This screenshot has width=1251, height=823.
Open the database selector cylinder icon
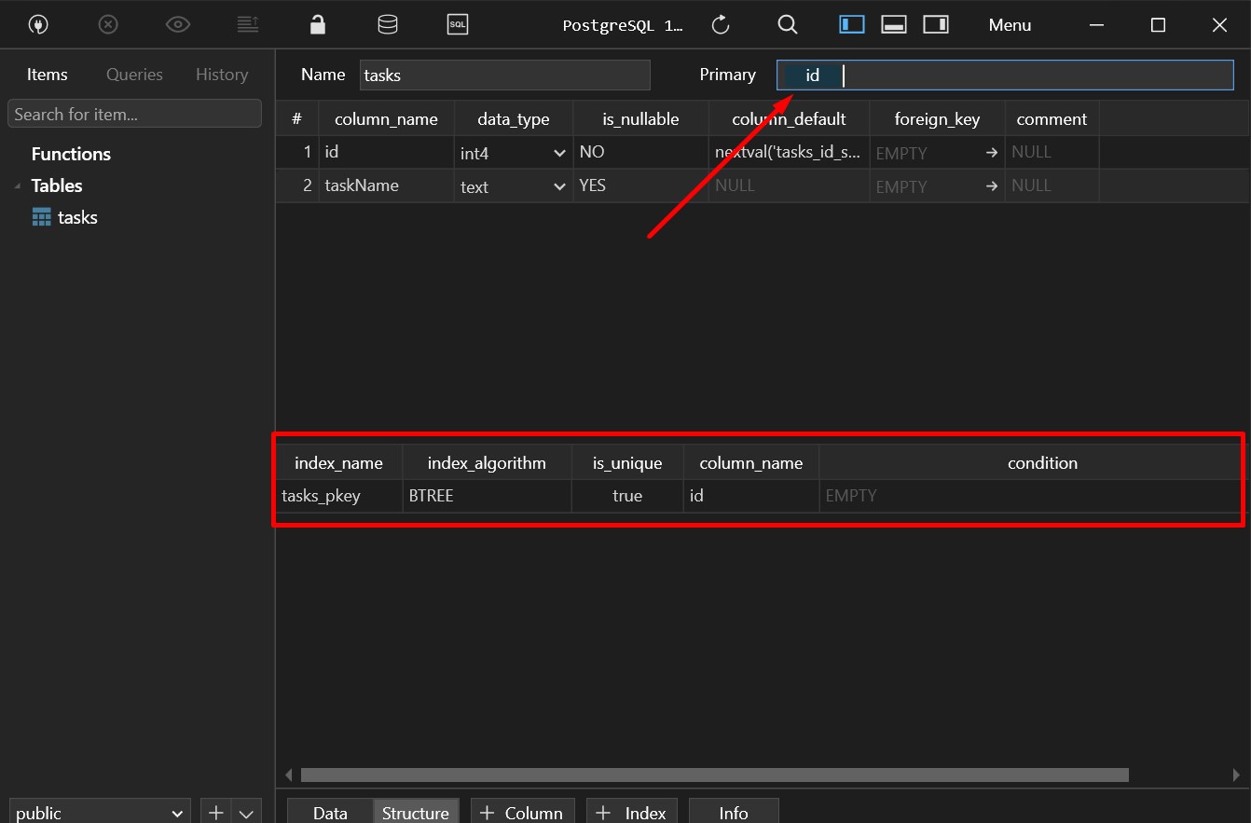pyautogui.click(x=388, y=25)
